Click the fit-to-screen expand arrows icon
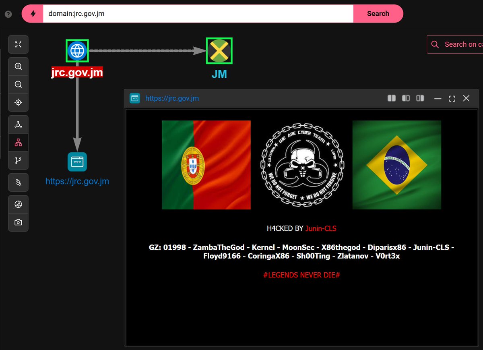 point(18,44)
